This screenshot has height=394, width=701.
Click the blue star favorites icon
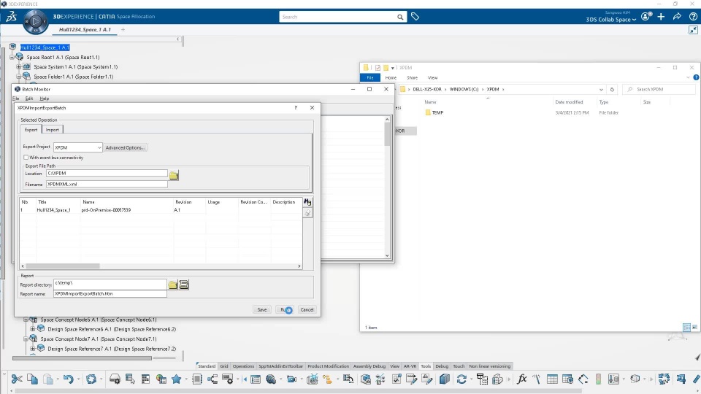pos(176,379)
